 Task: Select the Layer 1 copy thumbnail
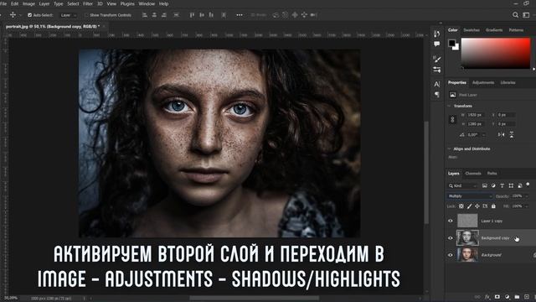[467, 221]
